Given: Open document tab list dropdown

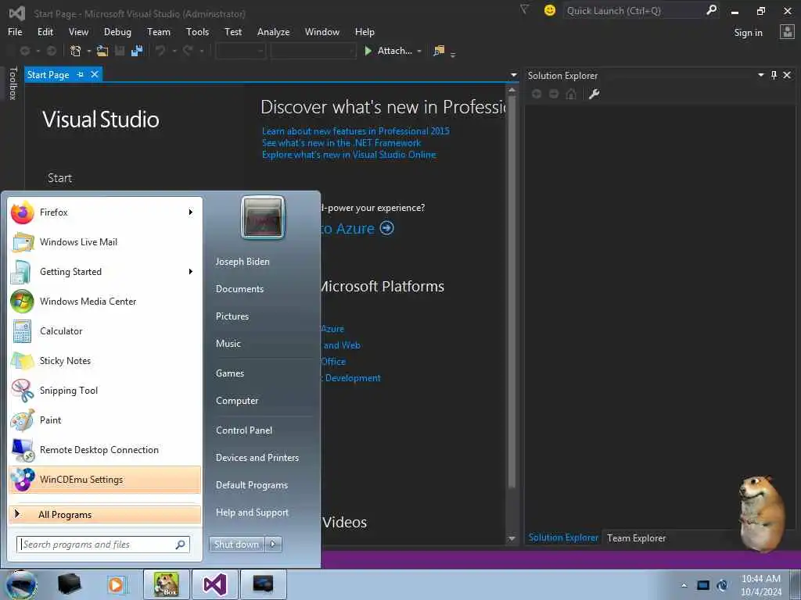Looking at the screenshot, I should pos(514,75).
